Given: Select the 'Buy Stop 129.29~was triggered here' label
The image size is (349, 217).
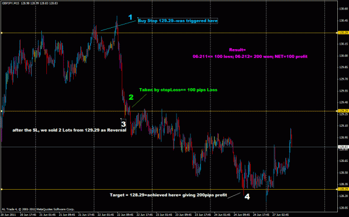Looking at the screenshot, I should pyautogui.click(x=178, y=21).
